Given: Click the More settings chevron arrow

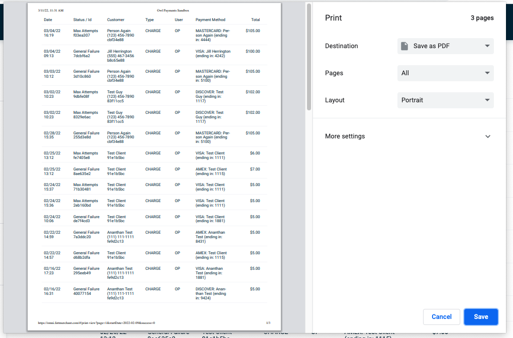Looking at the screenshot, I should pyautogui.click(x=487, y=136).
